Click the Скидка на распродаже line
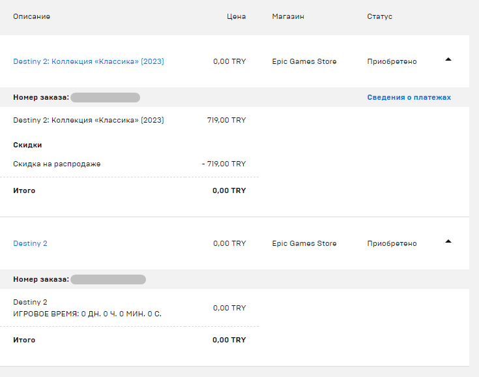 (57, 164)
